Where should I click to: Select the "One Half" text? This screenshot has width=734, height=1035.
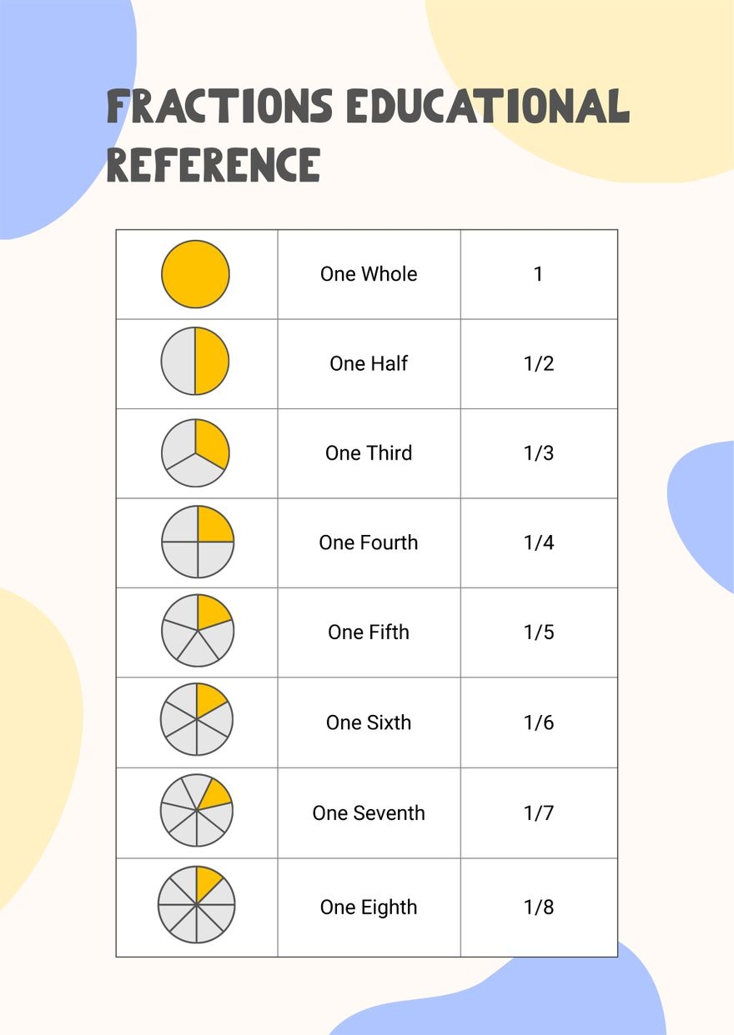point(369,363)
